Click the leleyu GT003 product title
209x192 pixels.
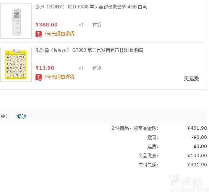click(89, 50)
